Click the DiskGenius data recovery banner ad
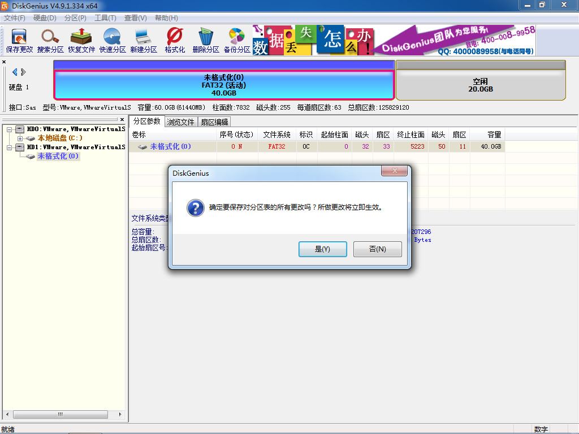The height and width of the screenshot is (434, 579). pyautogui.click(x=394, y=40)
